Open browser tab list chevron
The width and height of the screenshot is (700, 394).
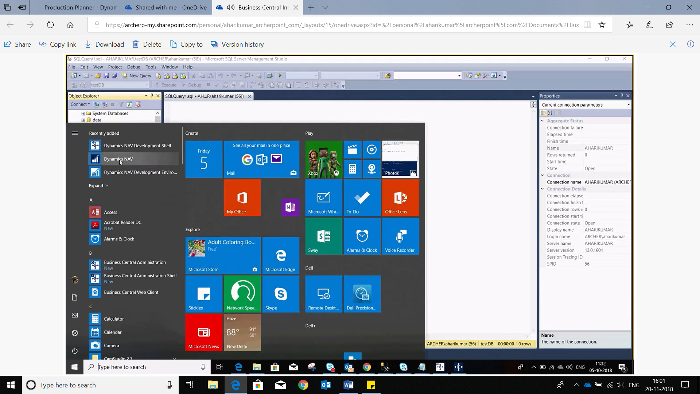point(325,7)
